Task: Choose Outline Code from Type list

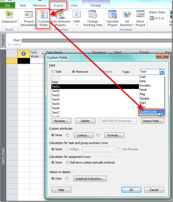Action: (x=148, y=112)
